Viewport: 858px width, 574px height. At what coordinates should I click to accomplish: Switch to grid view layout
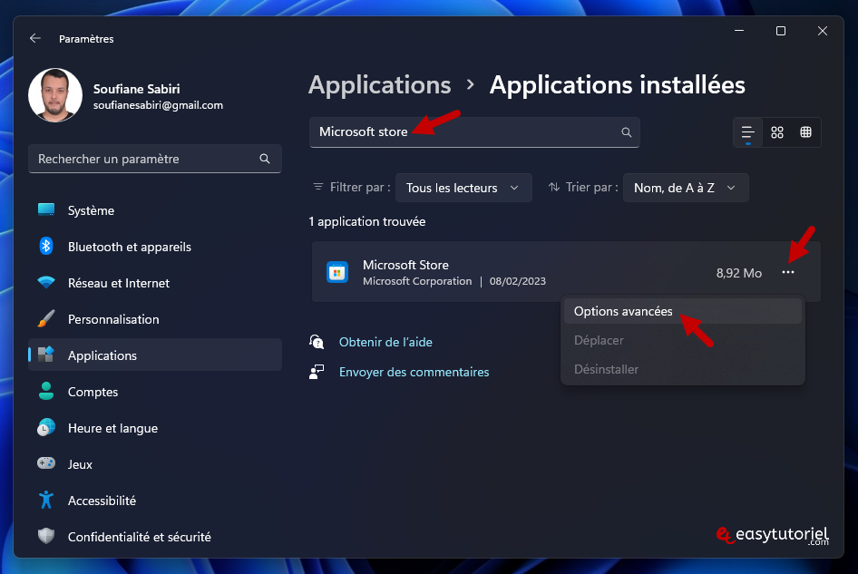[x=777, y=132]
